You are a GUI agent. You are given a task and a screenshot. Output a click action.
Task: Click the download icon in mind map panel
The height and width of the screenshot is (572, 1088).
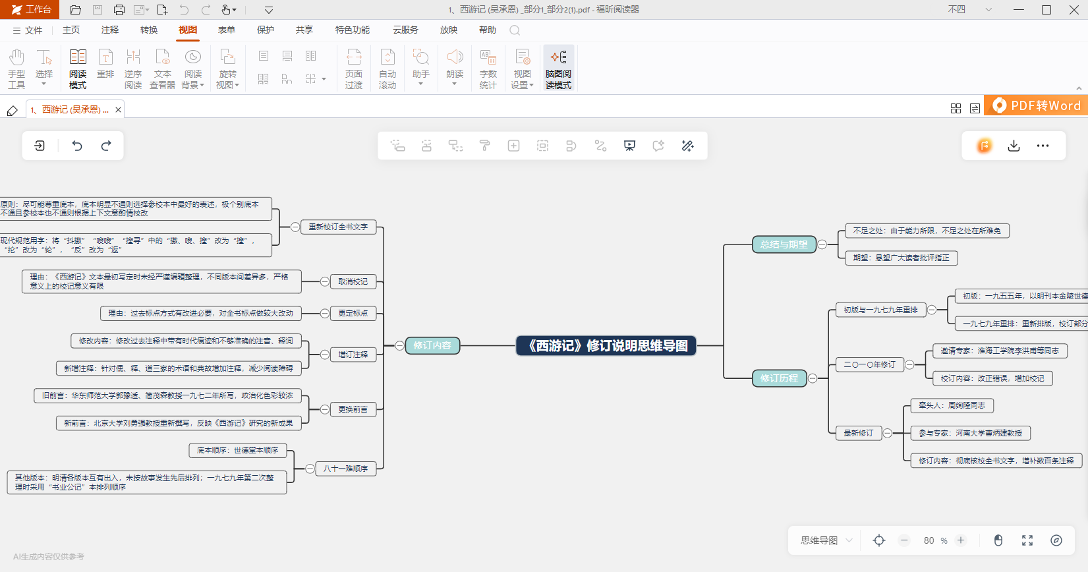click(x=1014, y=146)
